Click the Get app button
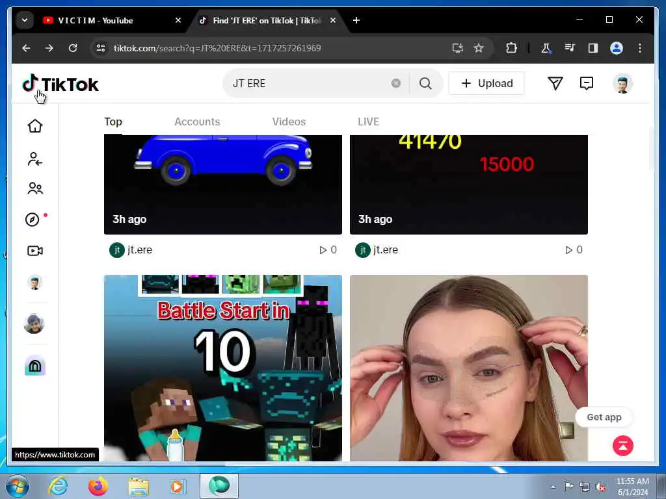The image size is (666, 499). point(604,417)
